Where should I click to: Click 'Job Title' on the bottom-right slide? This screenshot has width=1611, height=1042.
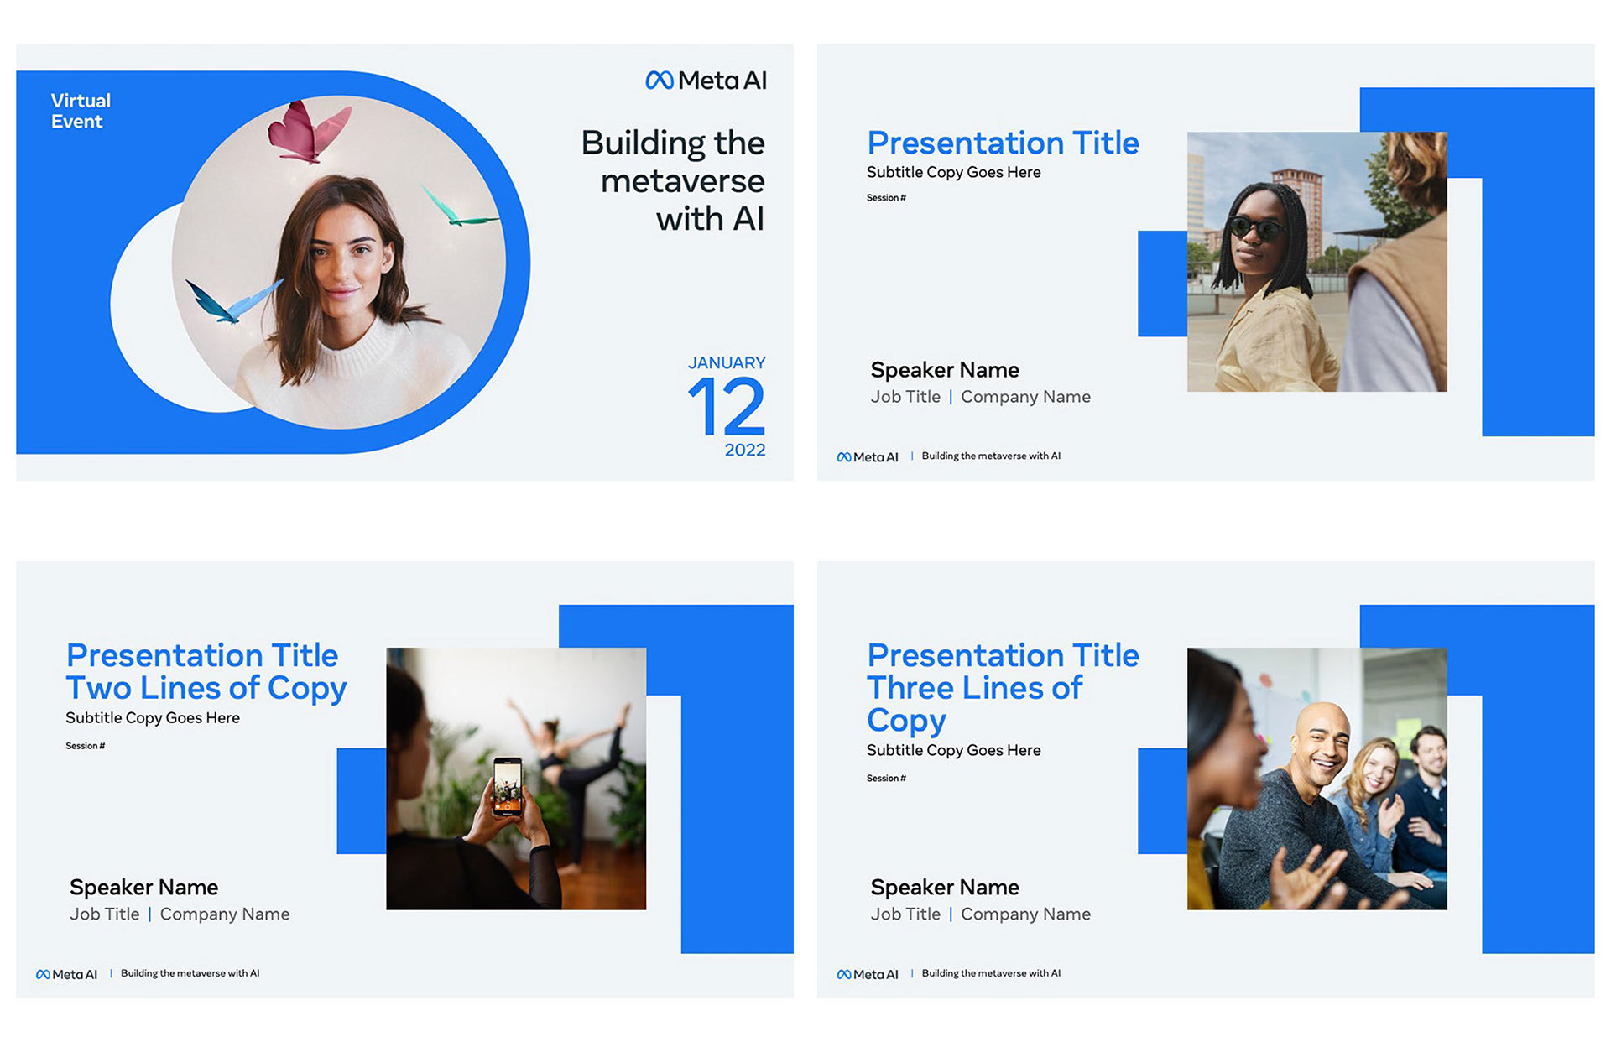[905, 914]
